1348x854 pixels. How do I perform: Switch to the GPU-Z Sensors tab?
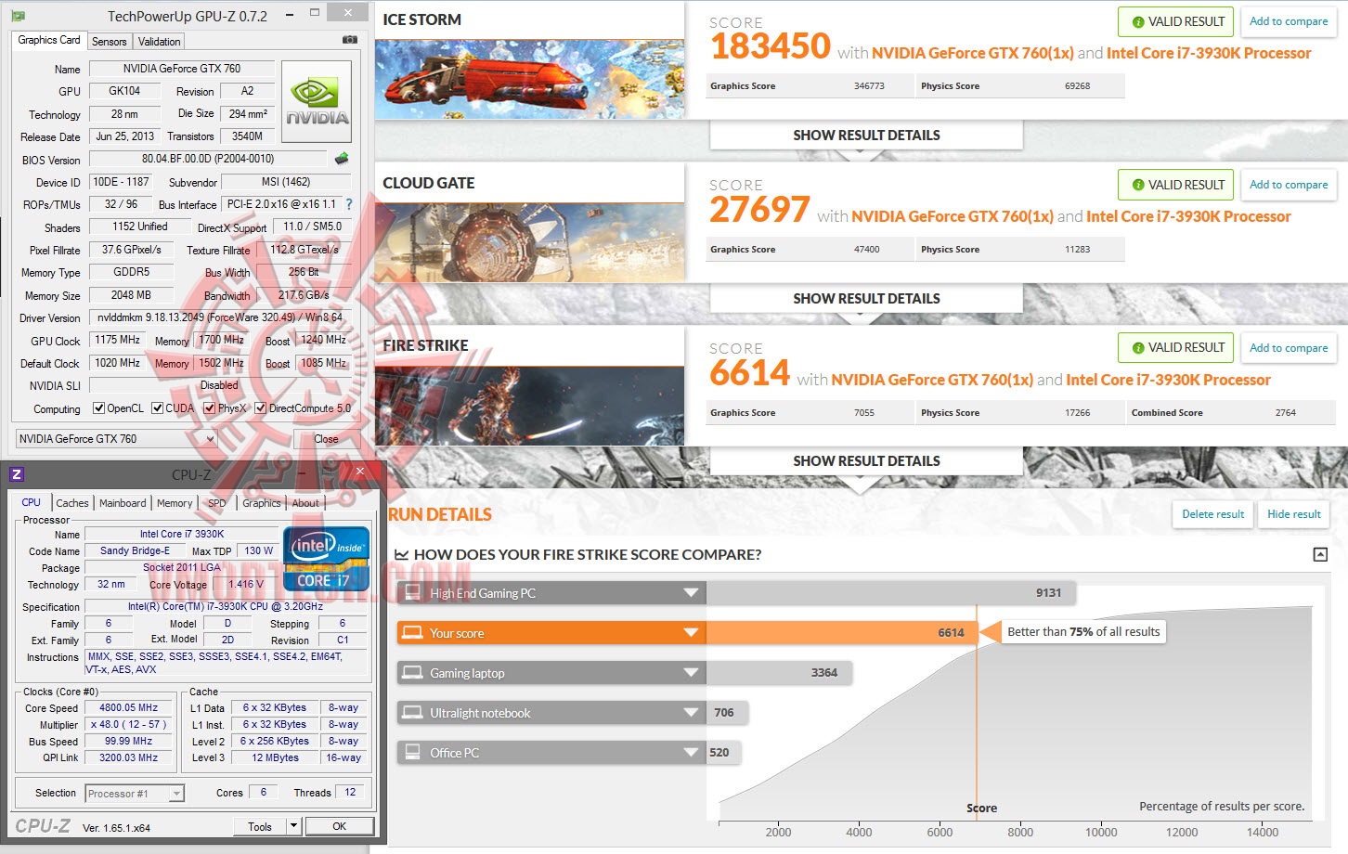[110, 42]
